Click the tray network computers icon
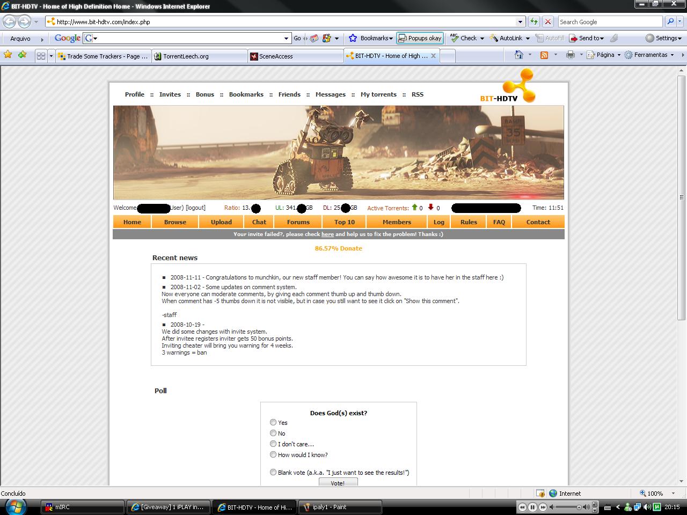The height and width of the screenshot is (515, 687). tap(637, 507)
